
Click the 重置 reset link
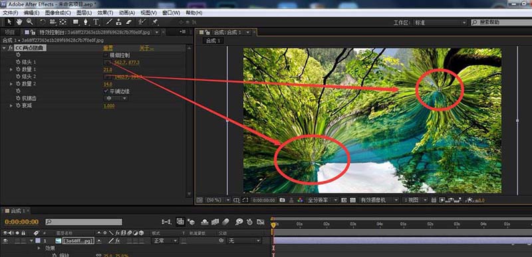[108, 48]
